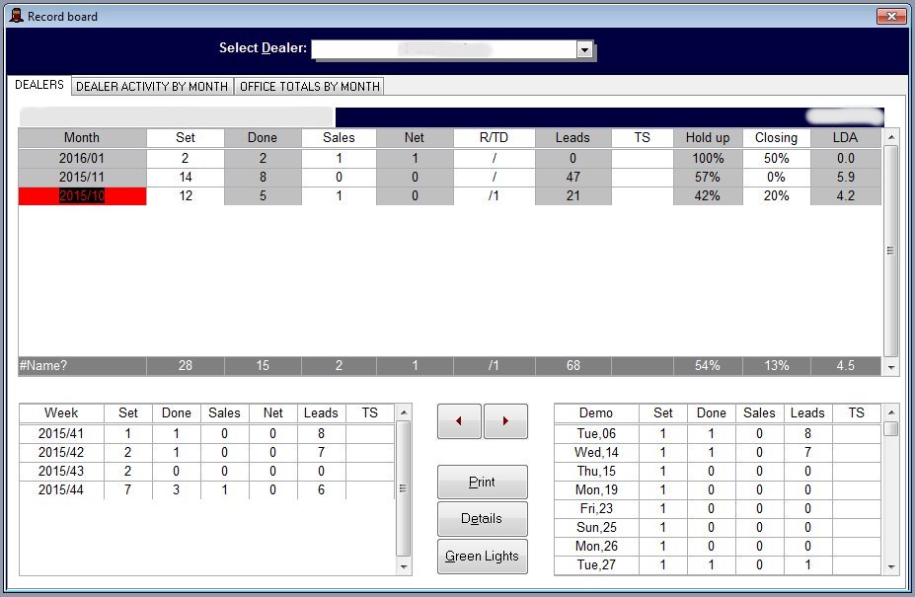Click the Hold up column header

(x=708, y=138)
